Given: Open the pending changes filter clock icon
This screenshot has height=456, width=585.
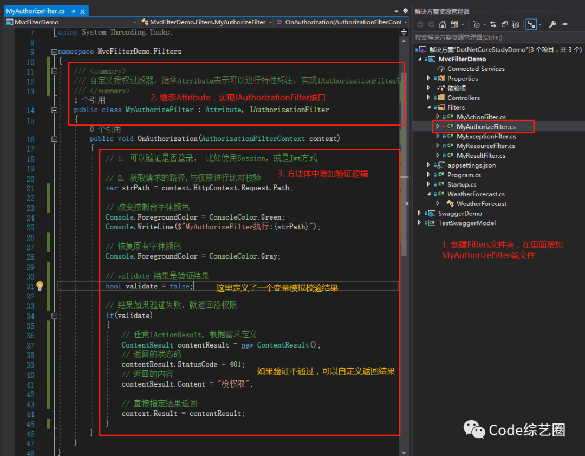Looking at the screenshot, I should click(477, 24).
